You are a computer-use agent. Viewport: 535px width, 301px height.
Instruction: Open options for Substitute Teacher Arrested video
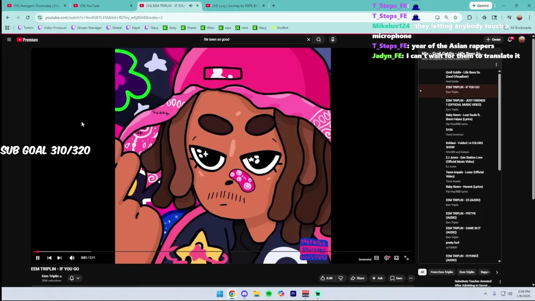pos(500,282)
